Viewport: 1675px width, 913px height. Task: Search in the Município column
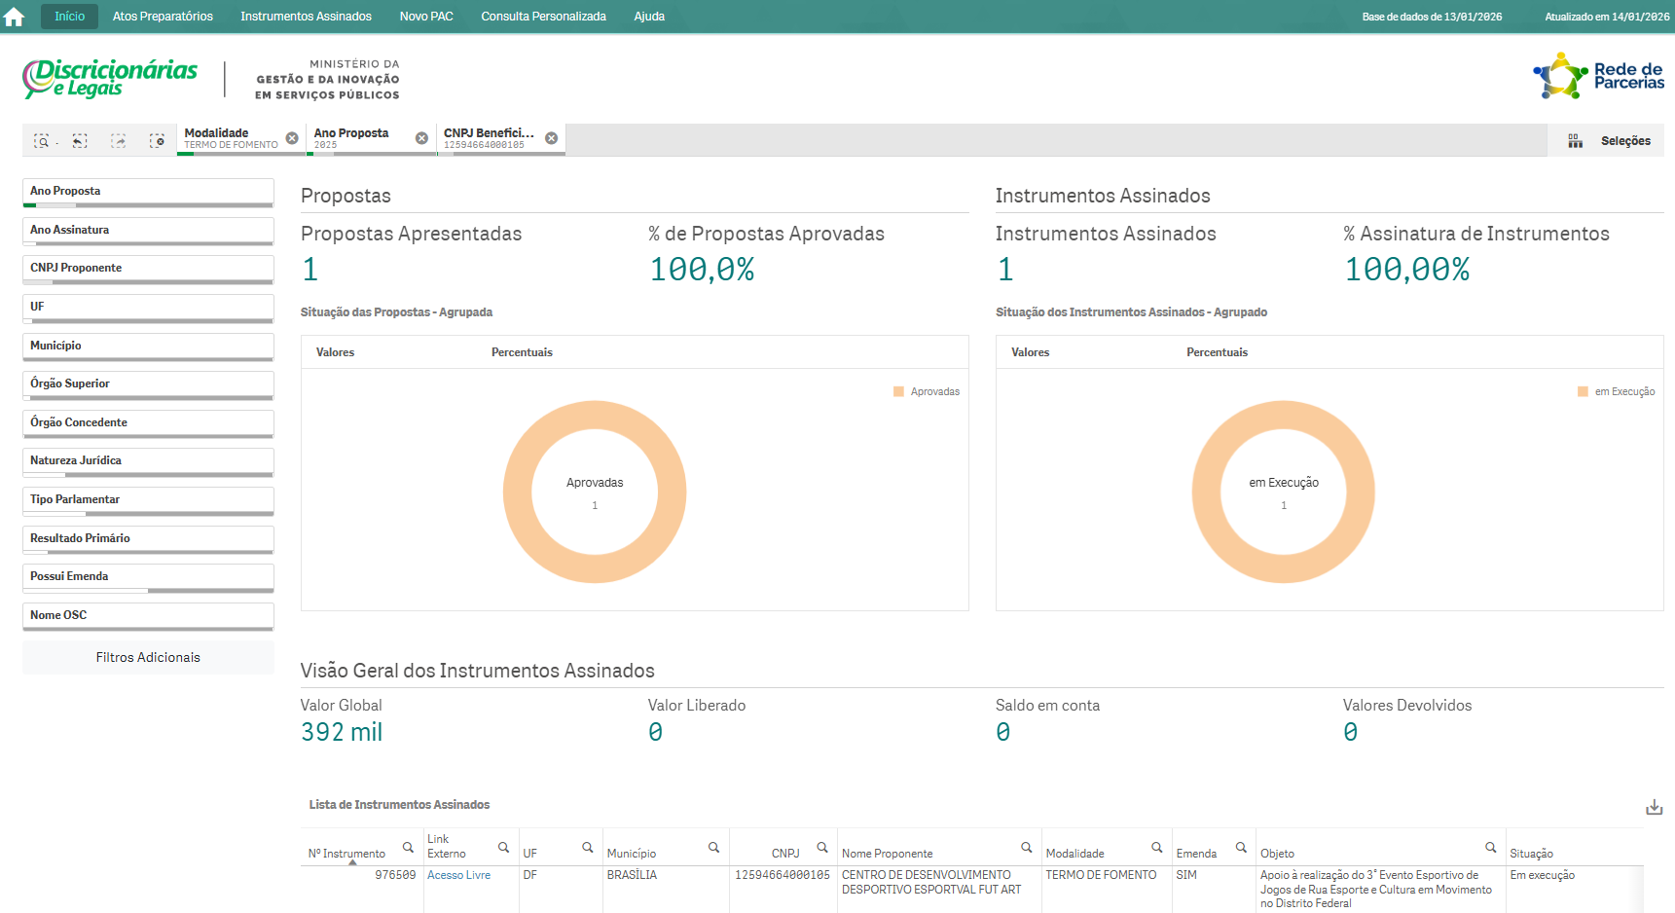click(713, 848)
